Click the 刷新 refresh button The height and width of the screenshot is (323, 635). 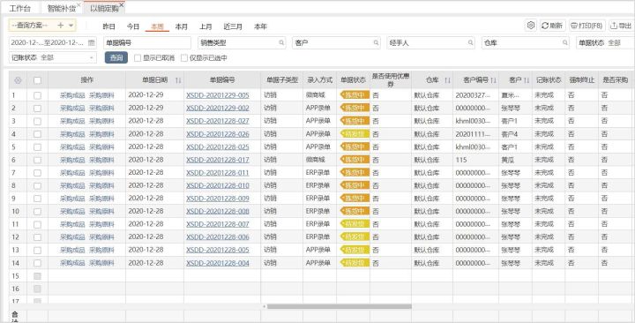coord(552,26)
